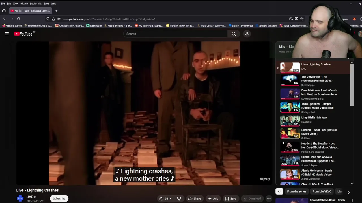
Task: Click the Live - Lightning Crashes title
Action: 37,190
